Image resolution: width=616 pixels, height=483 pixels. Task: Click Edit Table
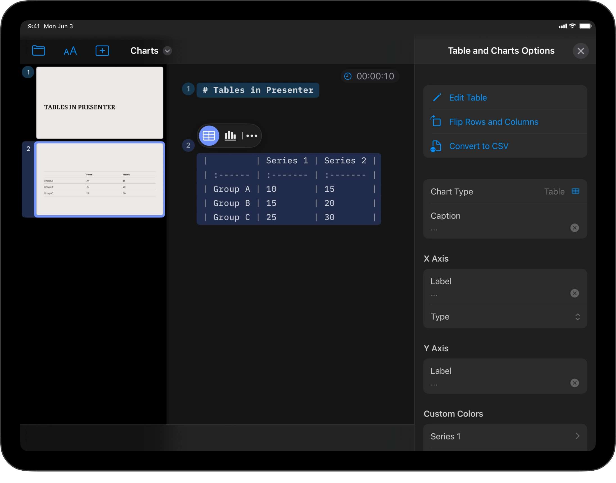pos(468,98)
